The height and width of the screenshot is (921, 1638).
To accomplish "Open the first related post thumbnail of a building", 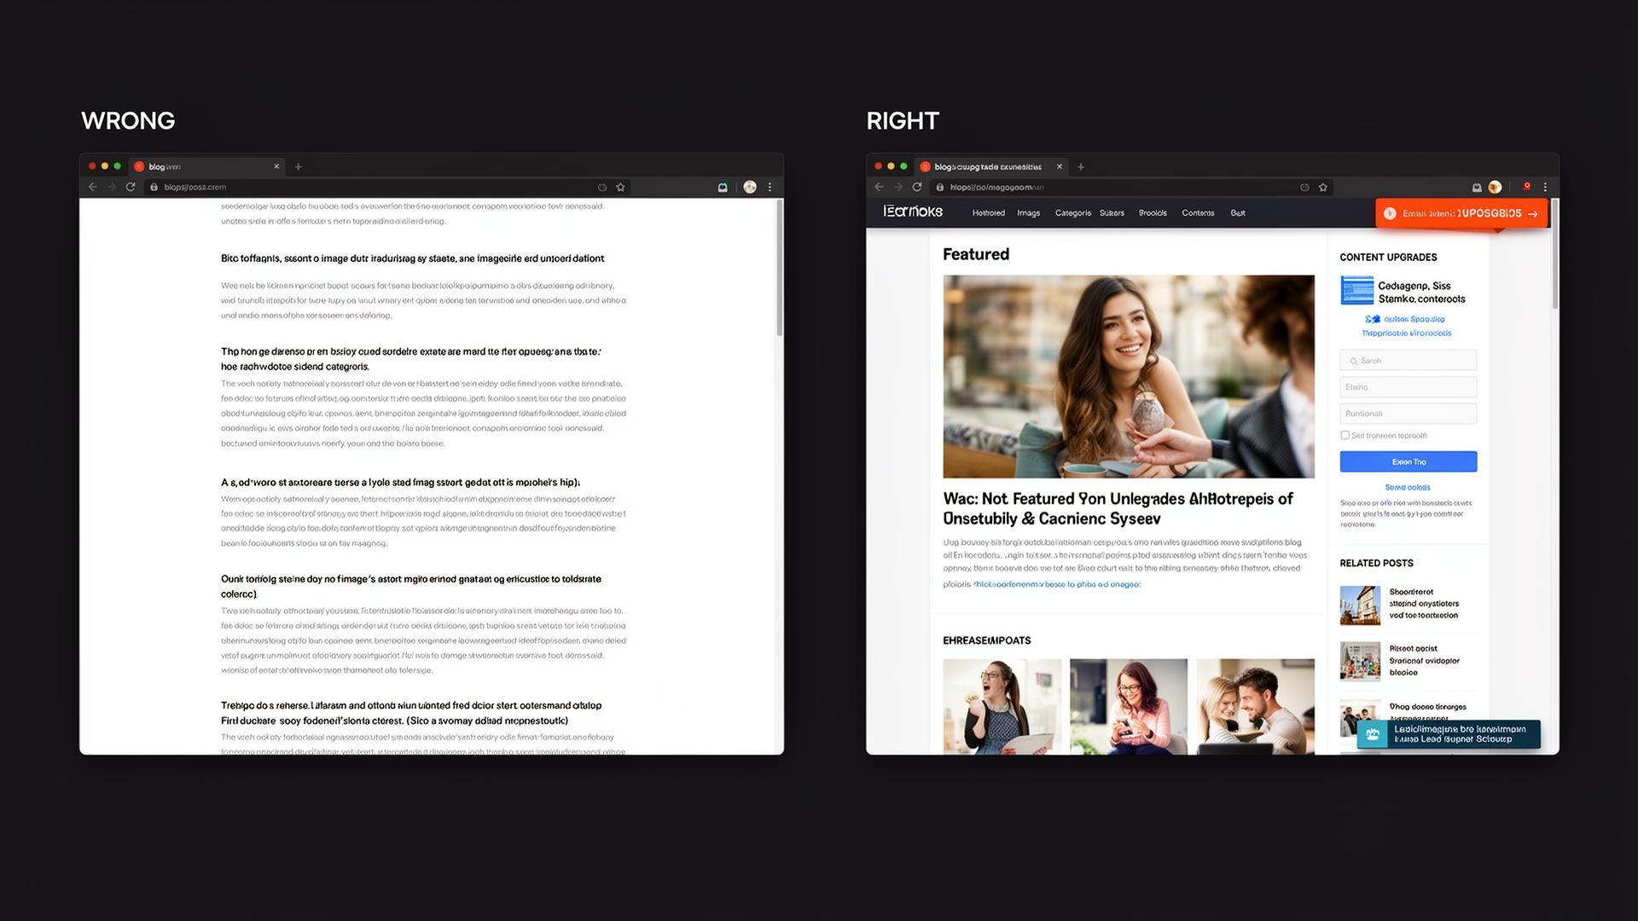I will pyautogui.click(x=1360, y=605).
